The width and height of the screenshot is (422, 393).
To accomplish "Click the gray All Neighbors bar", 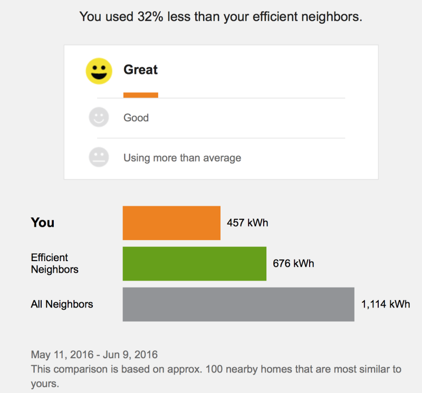I will tap(238, 304).
